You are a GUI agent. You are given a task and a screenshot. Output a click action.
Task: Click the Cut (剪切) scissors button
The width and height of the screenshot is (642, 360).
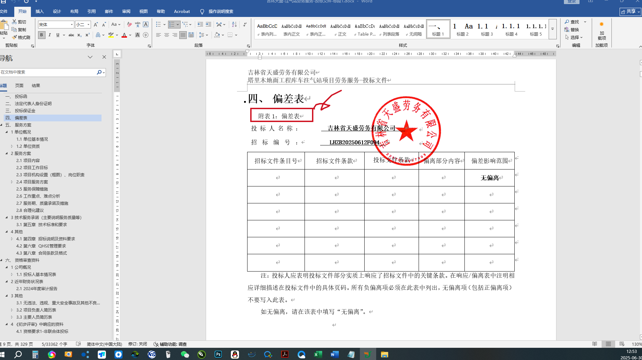click(x=19, y=22)
